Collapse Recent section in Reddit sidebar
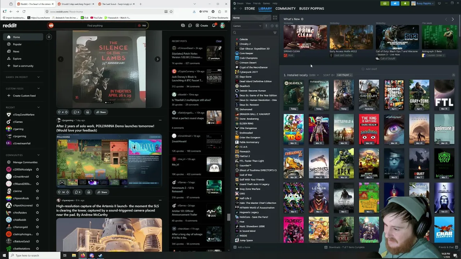 tap(39, 107)
